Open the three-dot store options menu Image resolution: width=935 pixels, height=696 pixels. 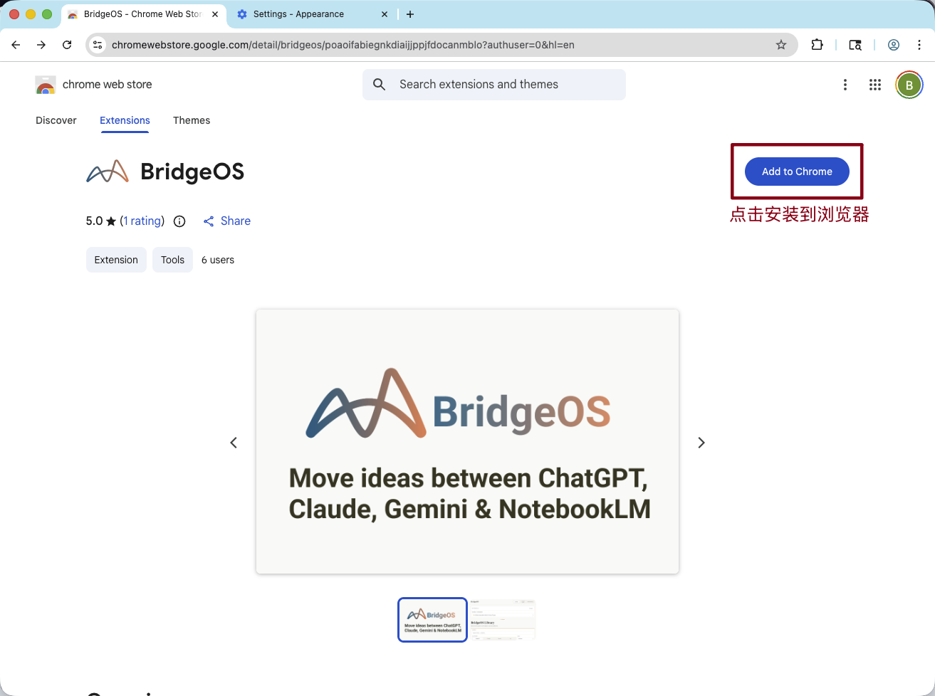[845, 84]
